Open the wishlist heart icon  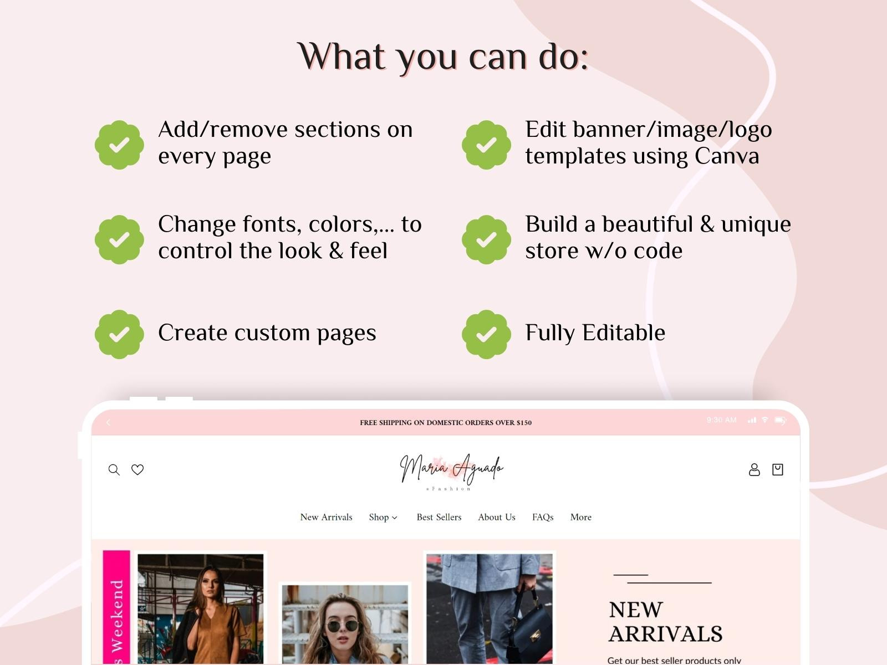[x=137, y=469]
